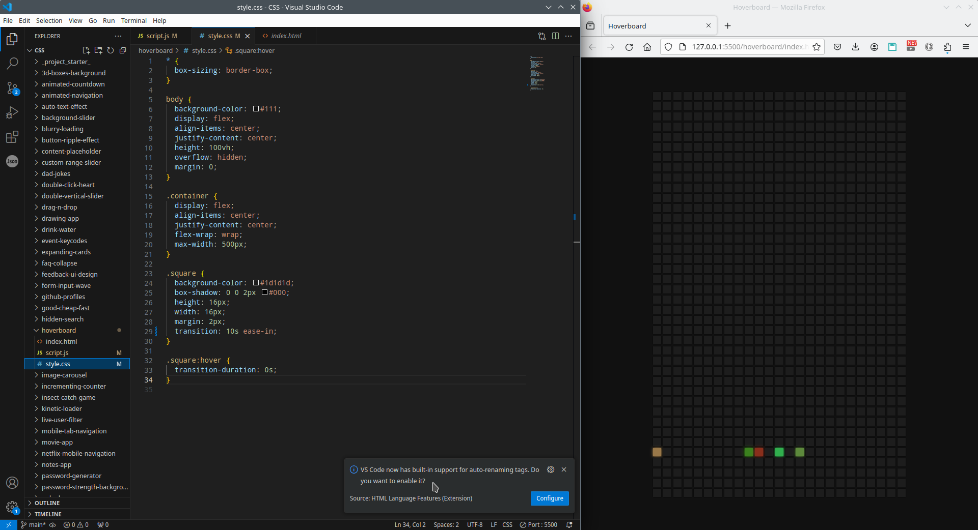This screenshot has height=530, width=978.
Task: Open the JSON extension view in activity bar
Action: coord(12,161)
